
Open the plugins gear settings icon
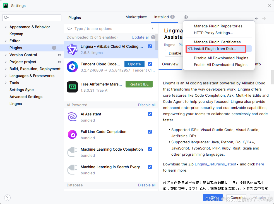(186, 17)
